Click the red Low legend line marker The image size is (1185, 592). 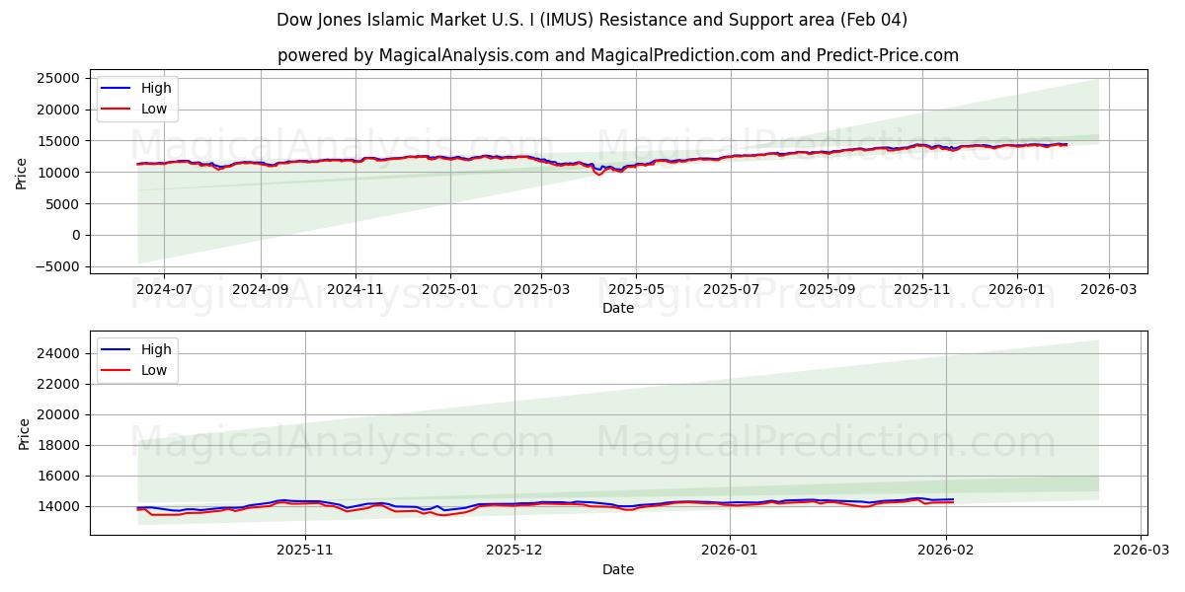[115, 108]
